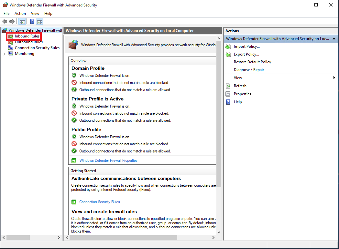Click Help in the Actions pane
This screenshot has height=249, width=339.
[x=238, y=102]
